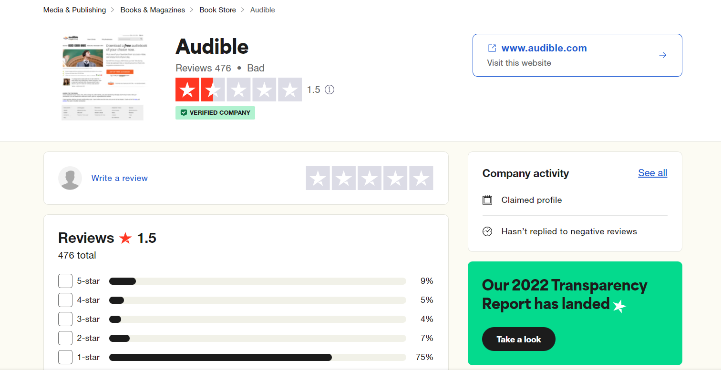Image resolution: width=721 pixels, height=370 pixels.
Task: Open the Book Store breadcrumb
Action: pos(217,10)
